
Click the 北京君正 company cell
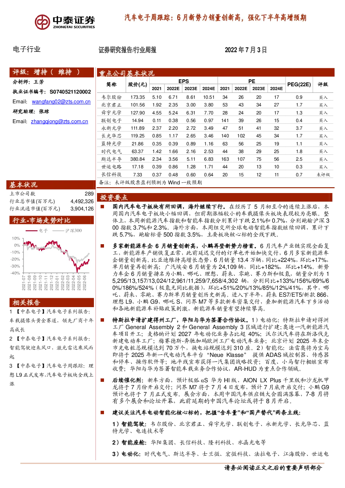(x=111, y=105)
